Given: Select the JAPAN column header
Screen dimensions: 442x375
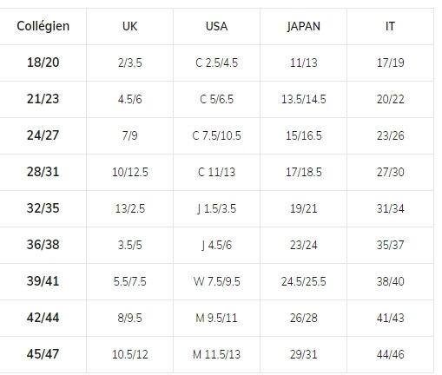Looking at the screenshot, I should 304,26.
